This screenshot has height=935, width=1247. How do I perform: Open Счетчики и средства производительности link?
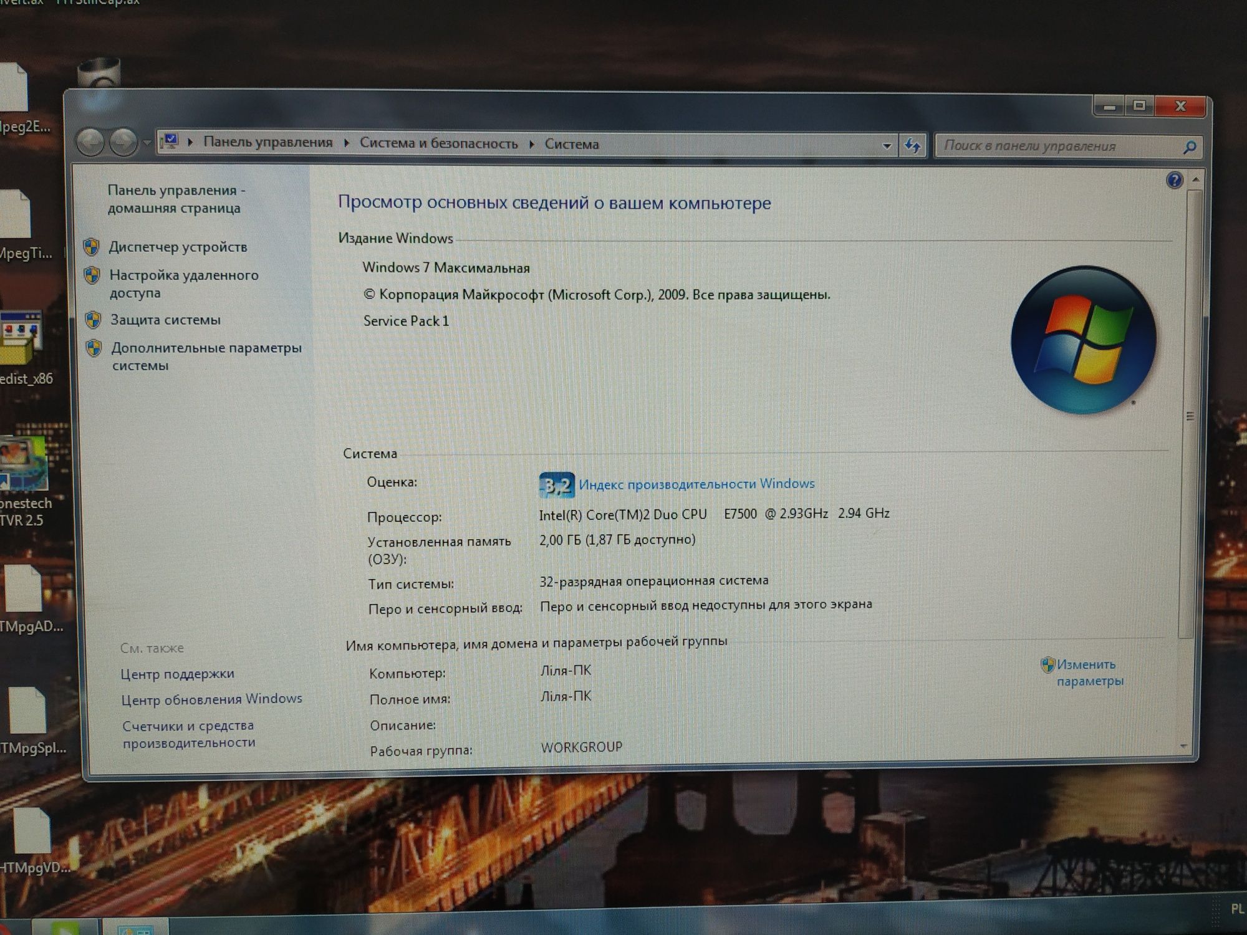[189, 734]
